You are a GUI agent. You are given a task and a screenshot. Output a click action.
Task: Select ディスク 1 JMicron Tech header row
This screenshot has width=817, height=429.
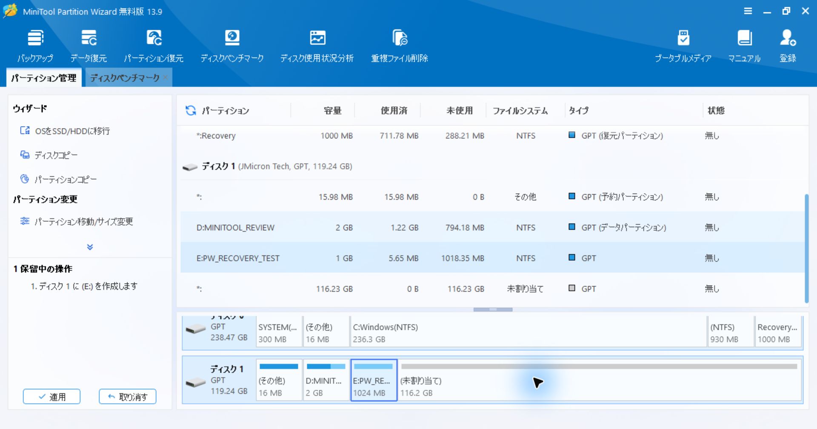click(492, 166)
